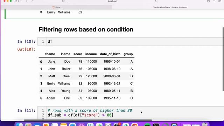Click the date_of_birth column header
This screenshot has height=126, width=224.
coord(110,54)
